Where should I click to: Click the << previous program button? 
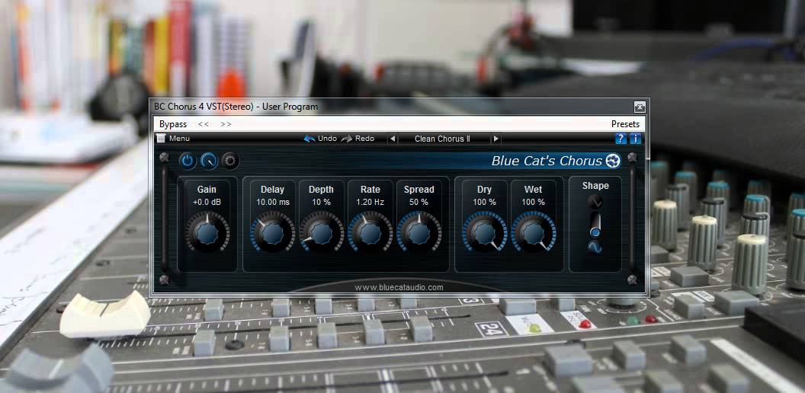click(x=204, y=124)
